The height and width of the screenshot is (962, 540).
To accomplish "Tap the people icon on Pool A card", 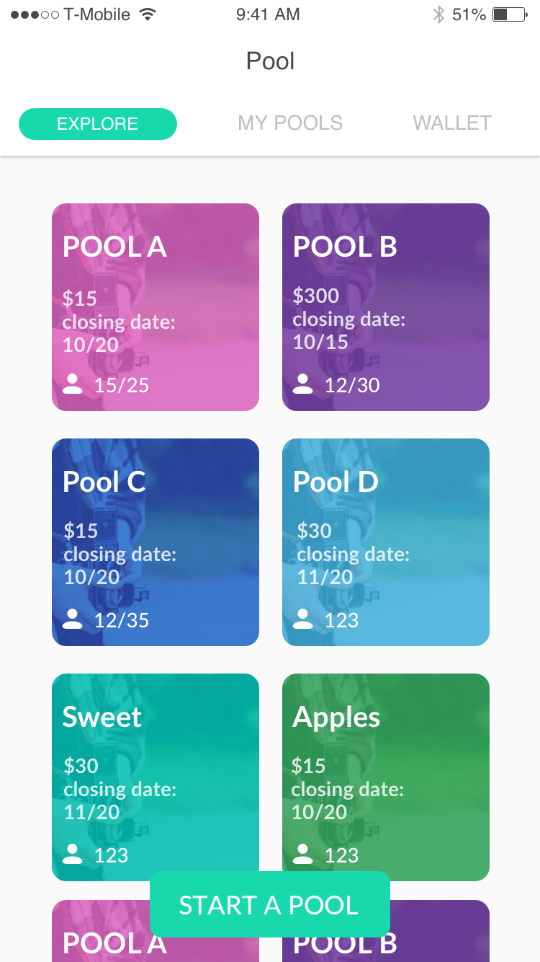I will 73,384.
